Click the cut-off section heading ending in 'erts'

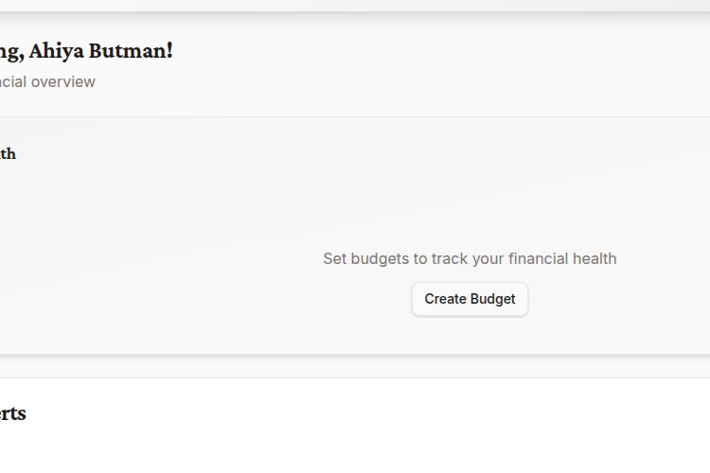pyautogui.click(x=12, y=413)
